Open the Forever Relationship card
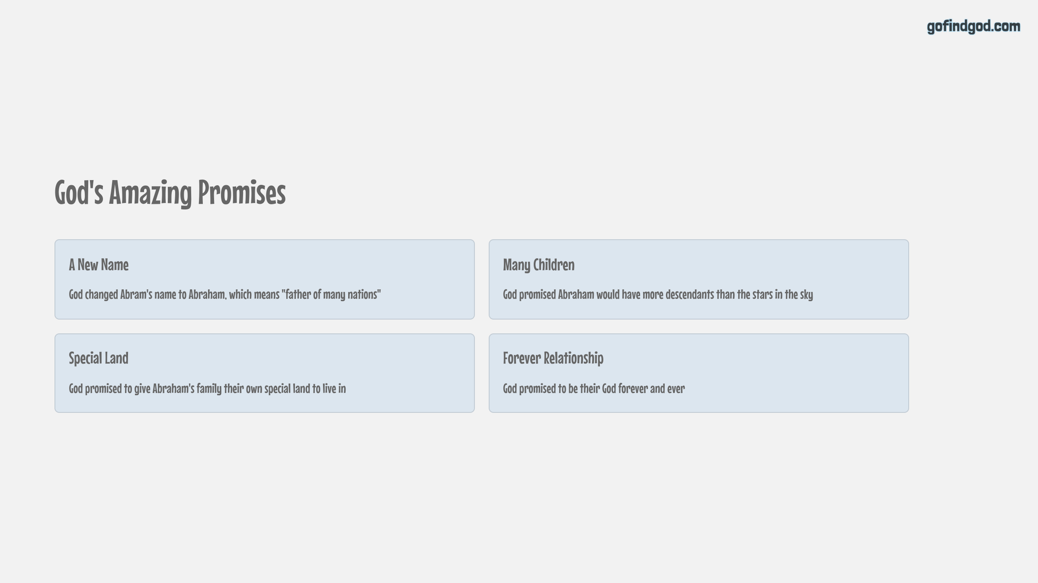Viewport: 1038px width, 583px height. [x=698, y=373]
